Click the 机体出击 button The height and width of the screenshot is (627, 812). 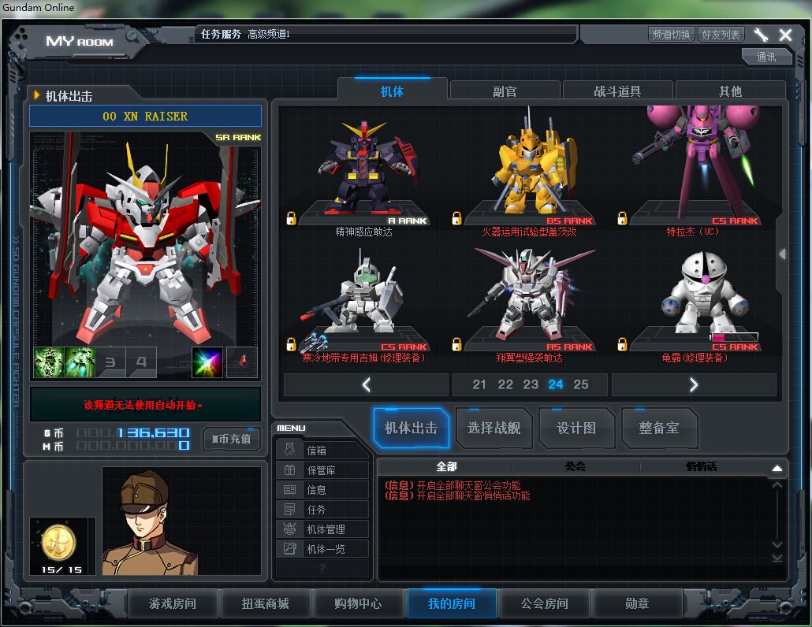(412, 428)
